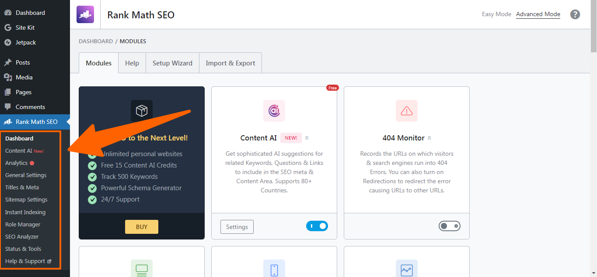Click the Rank Math SEO sidebar chart icon
597x277 pixels.
8,122
